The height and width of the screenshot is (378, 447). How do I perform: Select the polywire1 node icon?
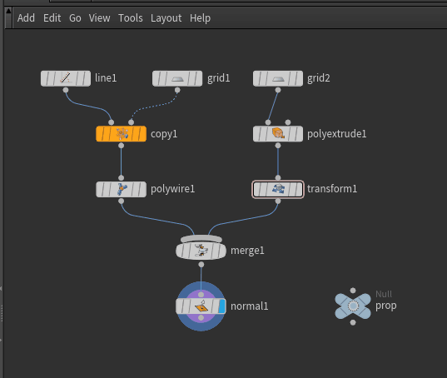[x=122, y=189]
